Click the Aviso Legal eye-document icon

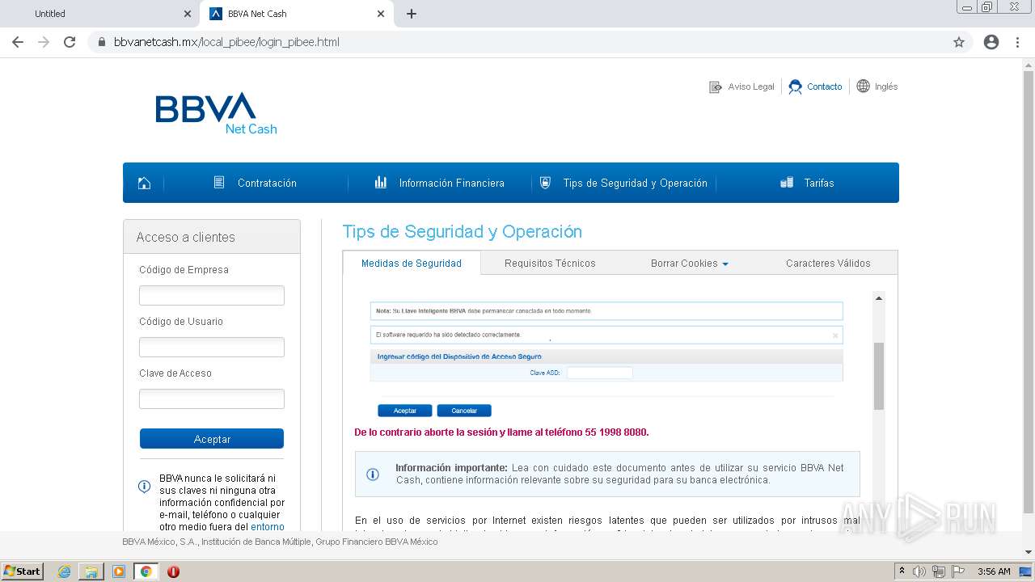[x=716, y=86]
